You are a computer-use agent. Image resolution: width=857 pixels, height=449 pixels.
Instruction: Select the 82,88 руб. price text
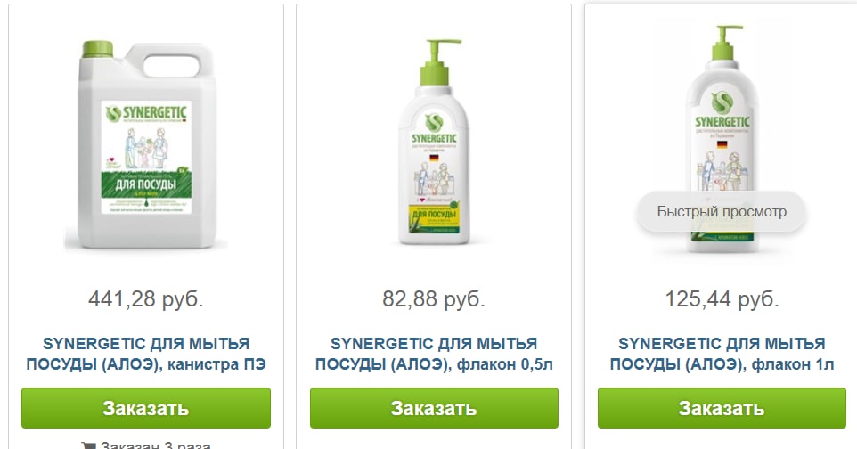point(434,299)
